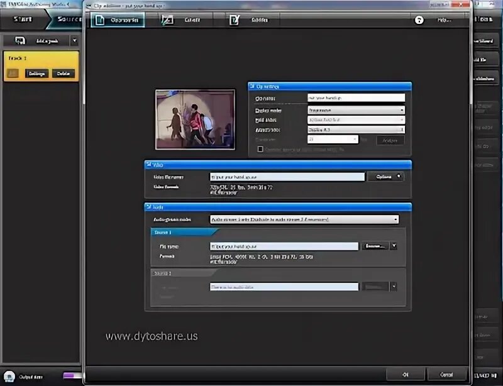Image resolution: width=503 pixels, height=386 pixels.
Task: Click the Track 1 Delete button
Action: [x=64, y=74]
